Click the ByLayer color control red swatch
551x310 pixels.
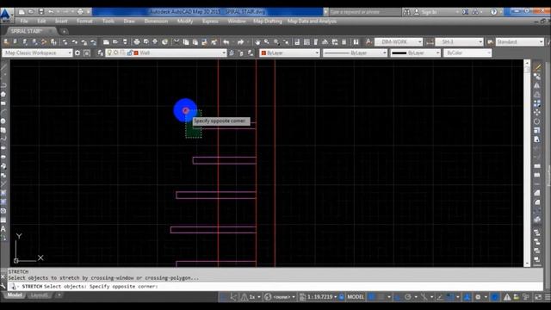pyautogui.click(x=263, y=53)
